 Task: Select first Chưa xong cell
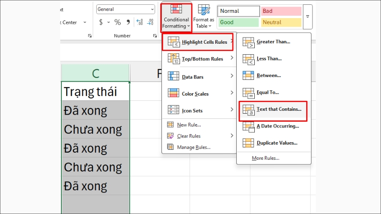(96, 129)
